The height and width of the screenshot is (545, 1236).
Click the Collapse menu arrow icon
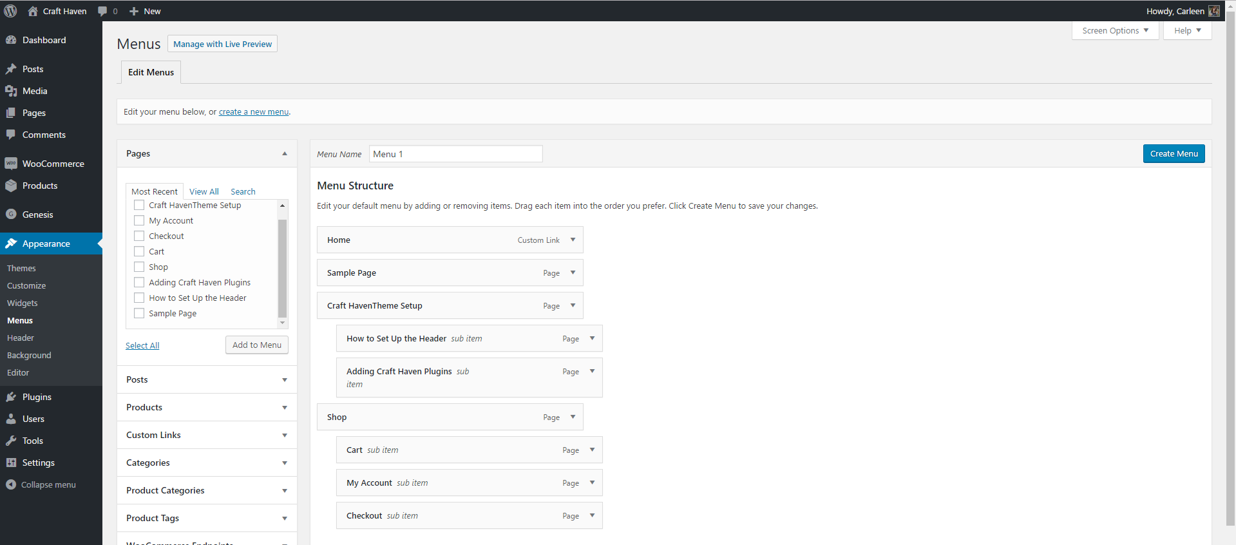pyautogui.click(x=11, y=484)
